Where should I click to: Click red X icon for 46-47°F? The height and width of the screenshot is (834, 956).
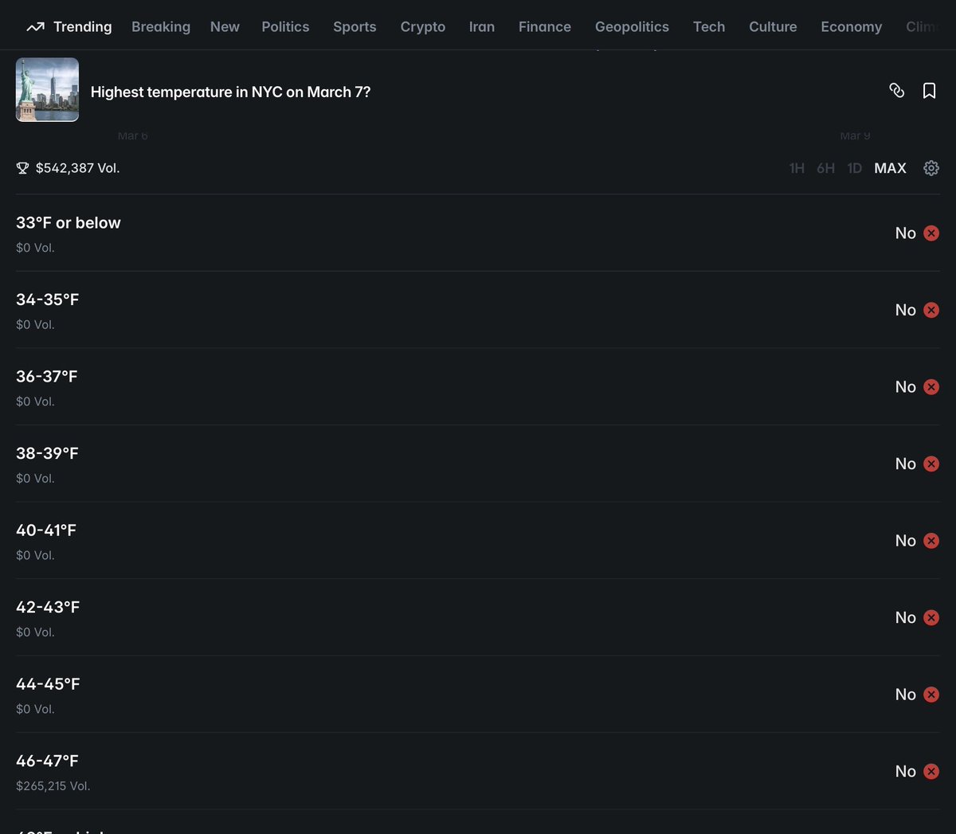pos(931,771)
